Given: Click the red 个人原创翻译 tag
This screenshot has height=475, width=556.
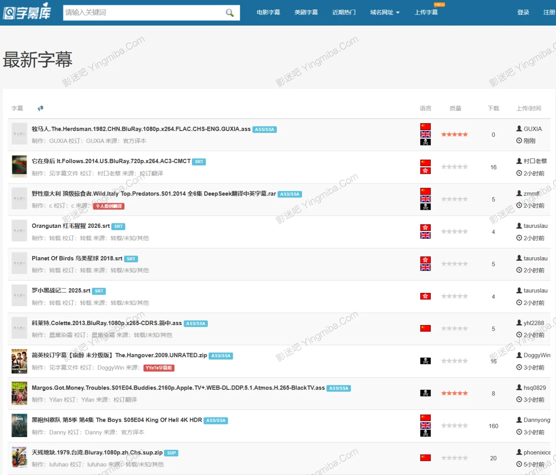Looking at the screenshot, I should (x=109, y=206).
